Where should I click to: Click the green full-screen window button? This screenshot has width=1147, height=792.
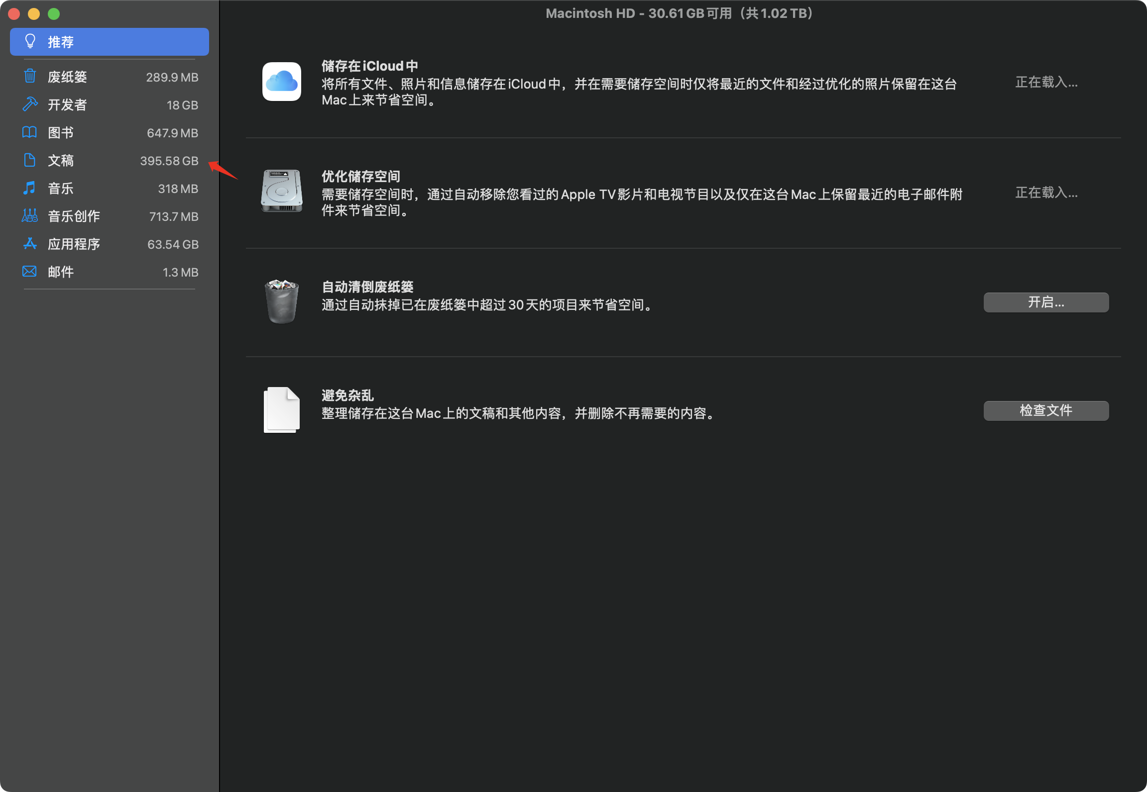coord(54,14)
